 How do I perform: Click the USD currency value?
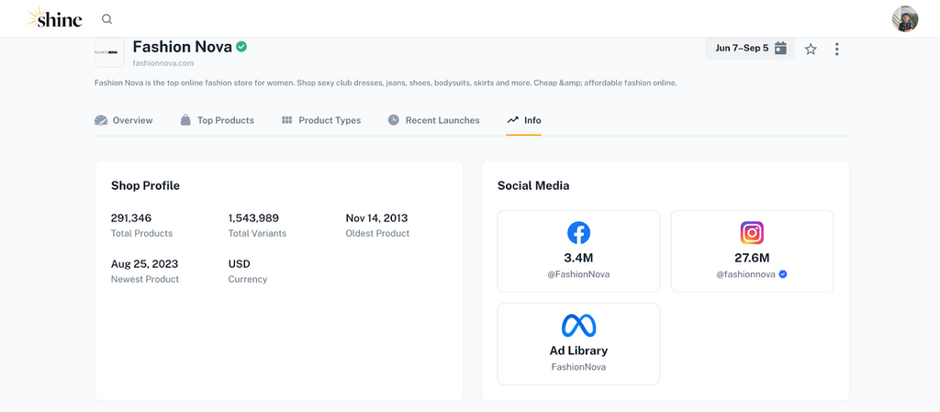[x=240, y=264]
